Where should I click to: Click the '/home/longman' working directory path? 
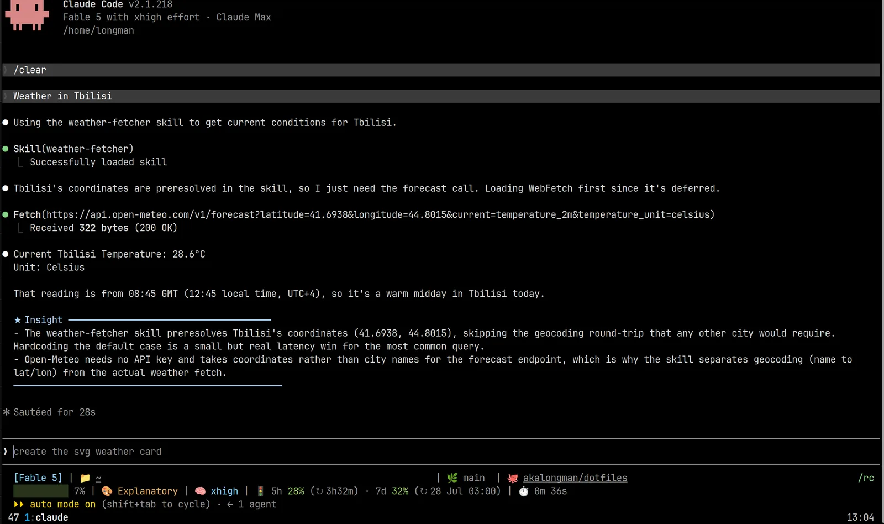[98, 30]
